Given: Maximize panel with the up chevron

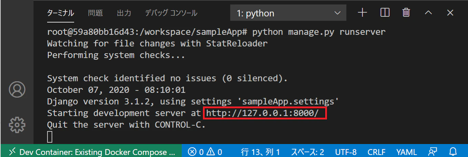Looking at the screenshot, I should [x=428, y=13].
